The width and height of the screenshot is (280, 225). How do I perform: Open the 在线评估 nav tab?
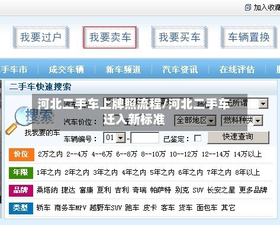237,70
